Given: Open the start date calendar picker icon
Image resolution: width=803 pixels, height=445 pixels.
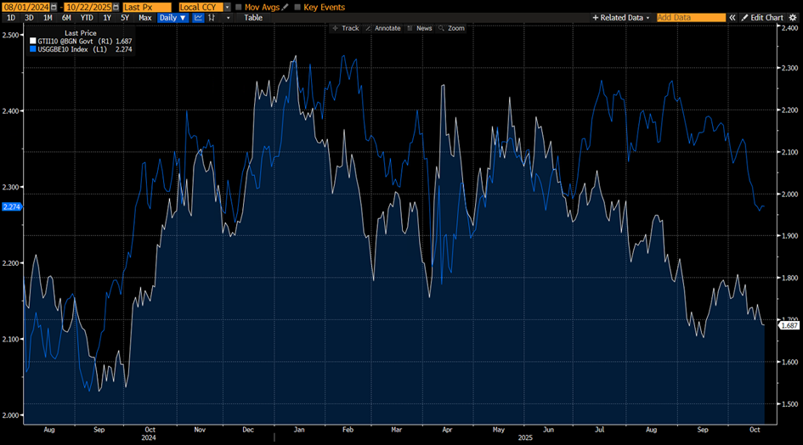Looking at the screenshot, I should [53, 7].
